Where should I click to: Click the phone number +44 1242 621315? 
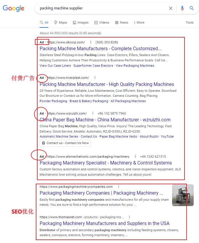153,156
